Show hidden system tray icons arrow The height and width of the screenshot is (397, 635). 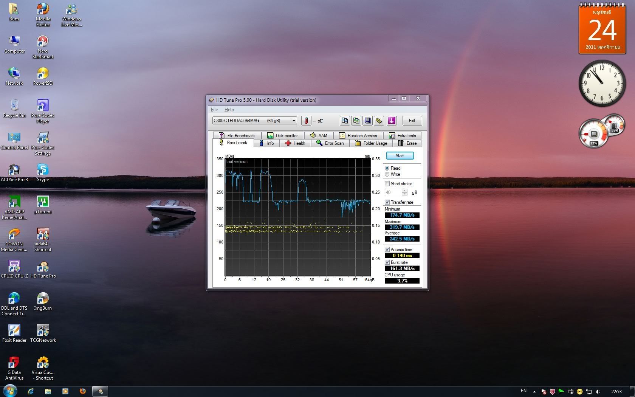tap(534, 392)
